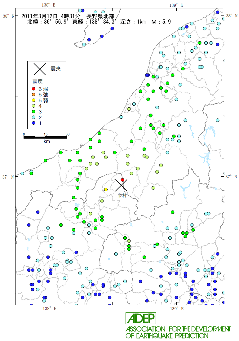239x341 pixels.
Task: Pick the yellow 5弱 swatch in the legend
Action: point(33,100)
